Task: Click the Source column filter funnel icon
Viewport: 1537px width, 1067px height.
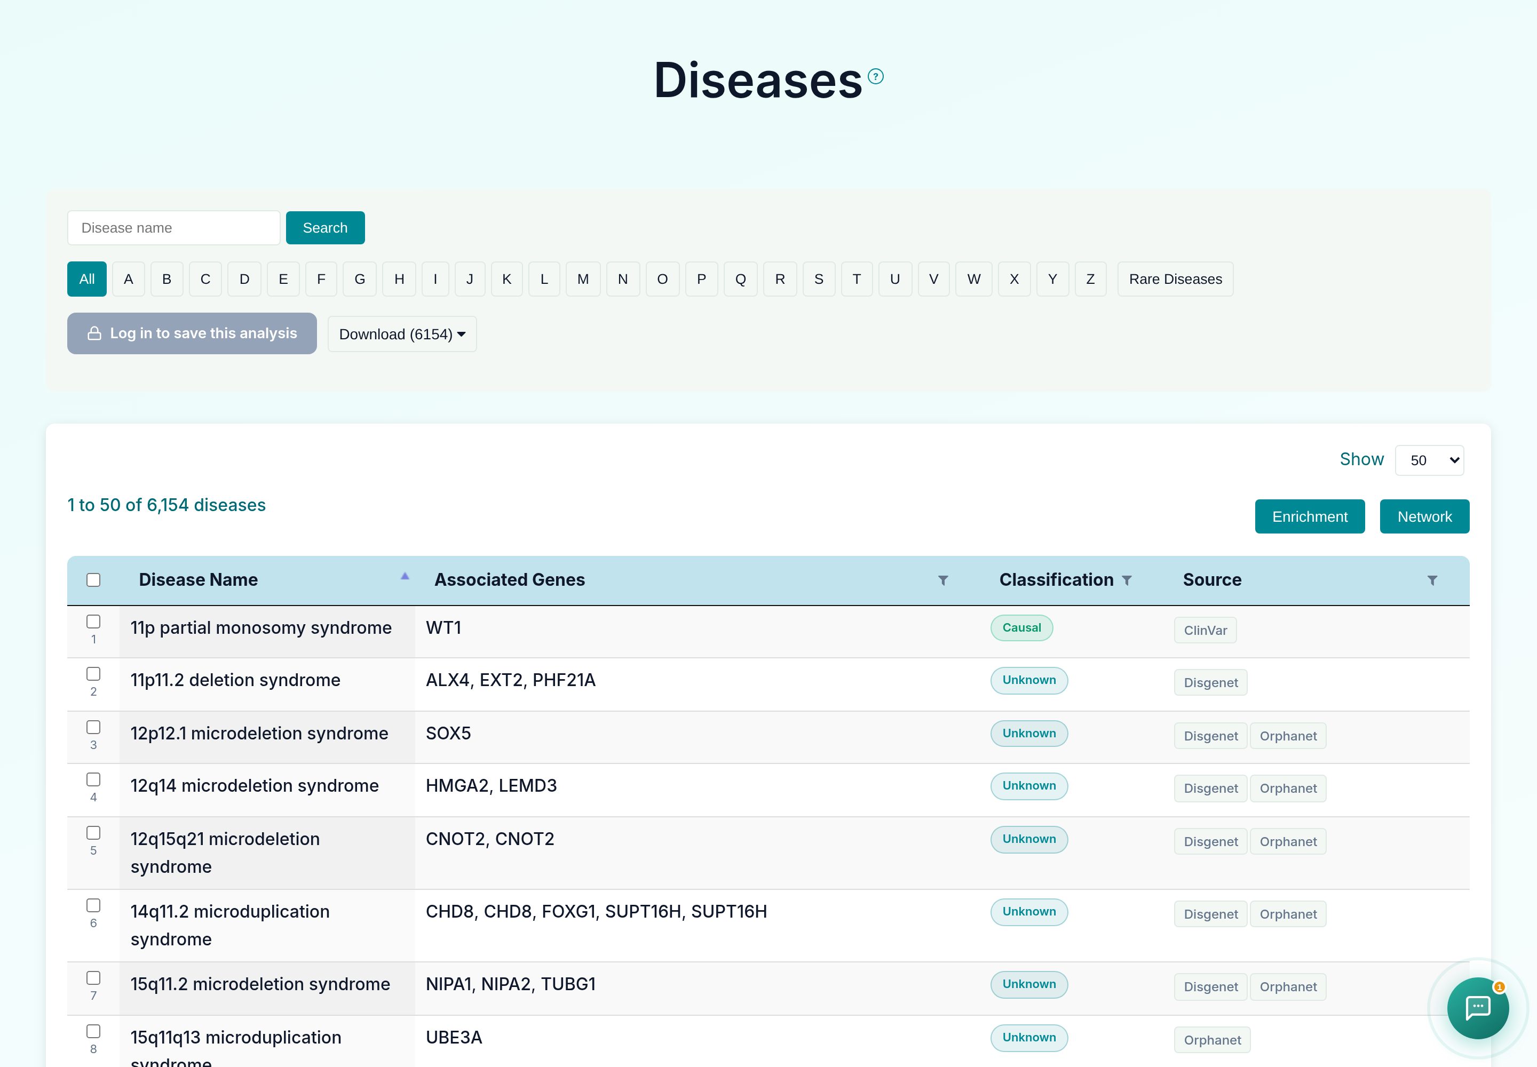Action: [x=1432, y=580]
